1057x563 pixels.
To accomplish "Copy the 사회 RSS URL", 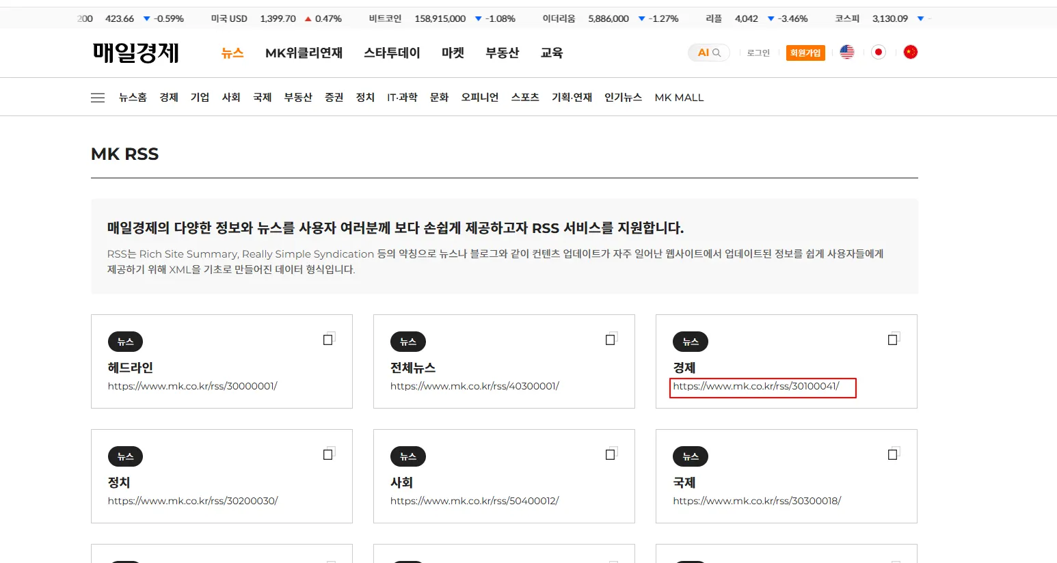I will pyautogui.click(x=611, y=454).
